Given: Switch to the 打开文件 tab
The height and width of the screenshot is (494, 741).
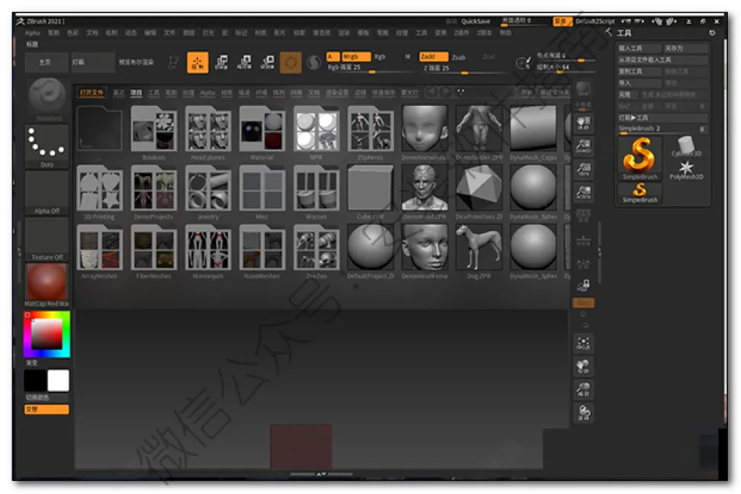Looking at the screenshot, I should click(x=92, y=92).
